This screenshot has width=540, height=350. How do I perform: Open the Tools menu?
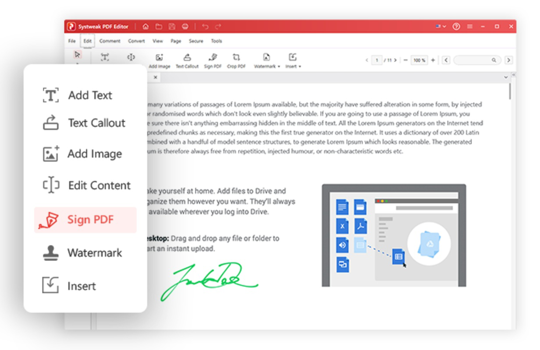point(217,41)
